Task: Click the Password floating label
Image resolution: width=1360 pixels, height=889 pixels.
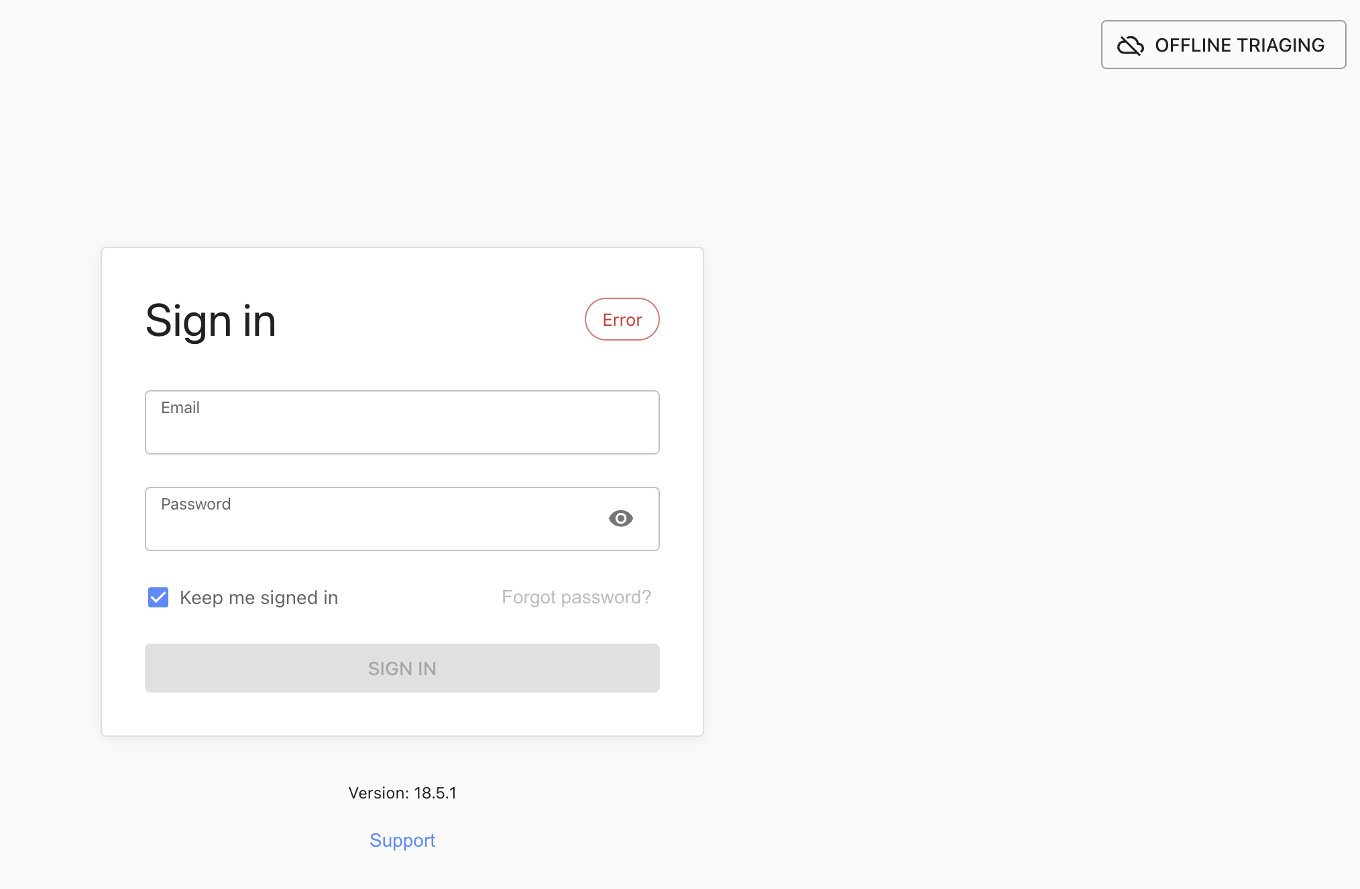Action: point(195,504)
